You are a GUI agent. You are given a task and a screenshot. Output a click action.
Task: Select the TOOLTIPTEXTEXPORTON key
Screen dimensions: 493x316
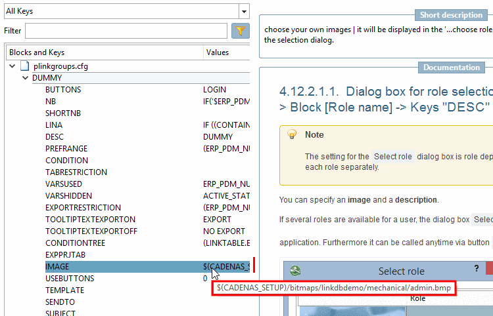pos(90,220)
